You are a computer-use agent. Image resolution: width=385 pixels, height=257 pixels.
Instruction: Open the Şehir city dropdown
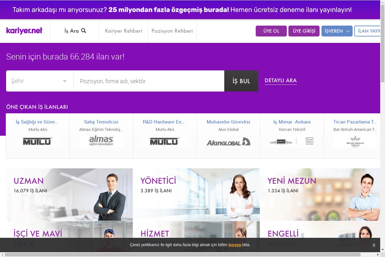39,81
